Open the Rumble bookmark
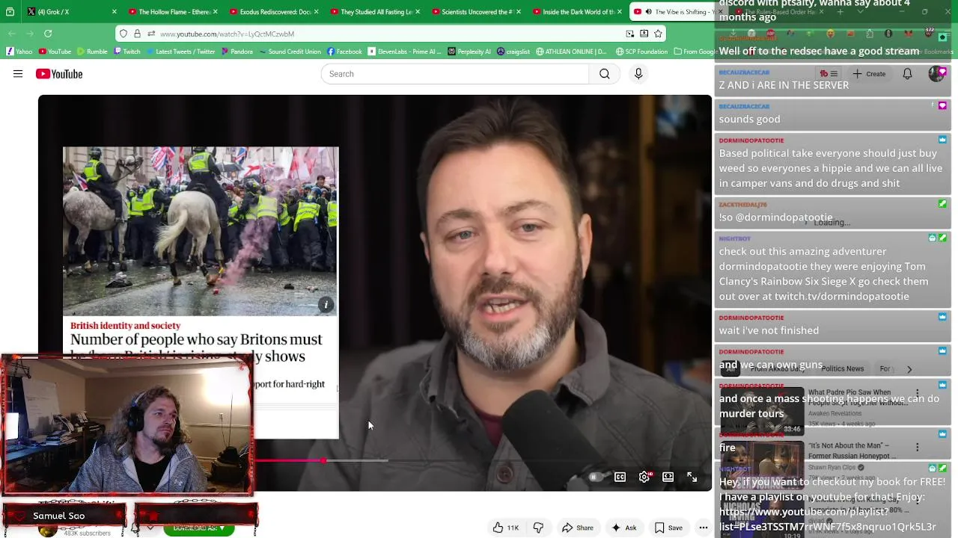The image size is (958, 538). (x=92, y=52)
